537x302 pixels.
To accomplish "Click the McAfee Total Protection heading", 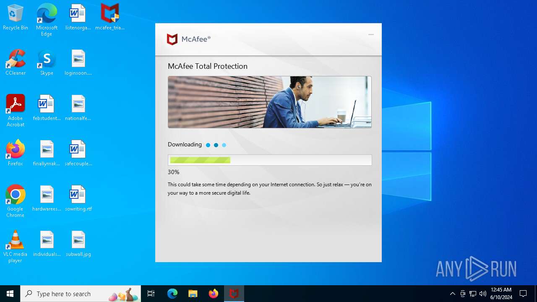I will [x=207, y=66].
